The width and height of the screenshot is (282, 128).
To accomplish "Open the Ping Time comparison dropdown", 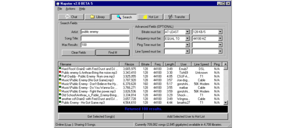I will pos(187,45).
